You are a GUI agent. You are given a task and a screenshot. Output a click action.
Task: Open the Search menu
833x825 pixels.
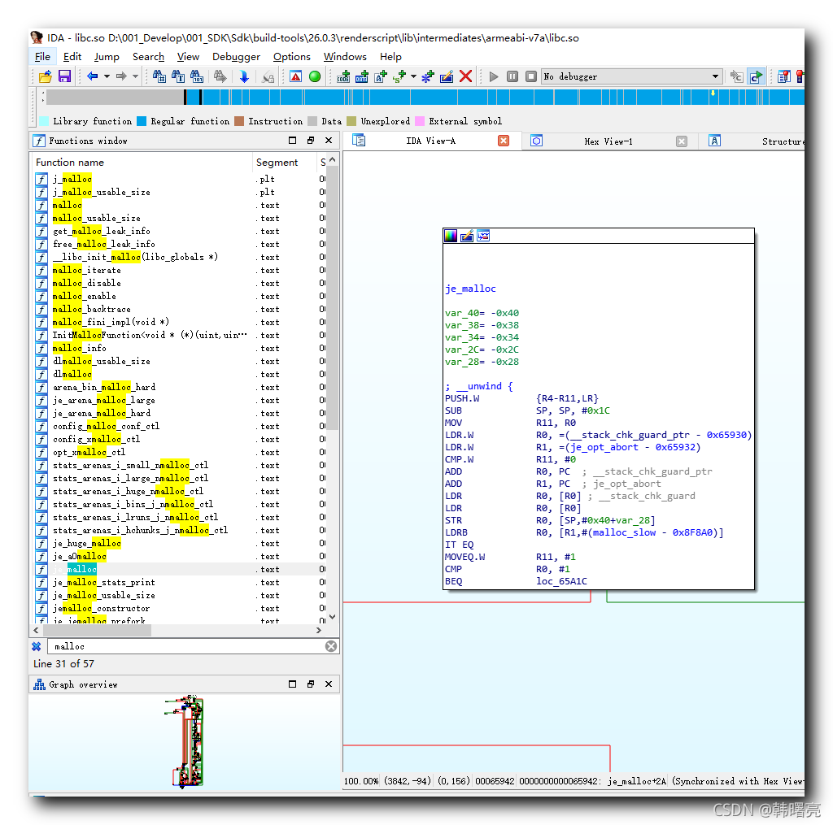pyautogui.click(x=148, y=56)
